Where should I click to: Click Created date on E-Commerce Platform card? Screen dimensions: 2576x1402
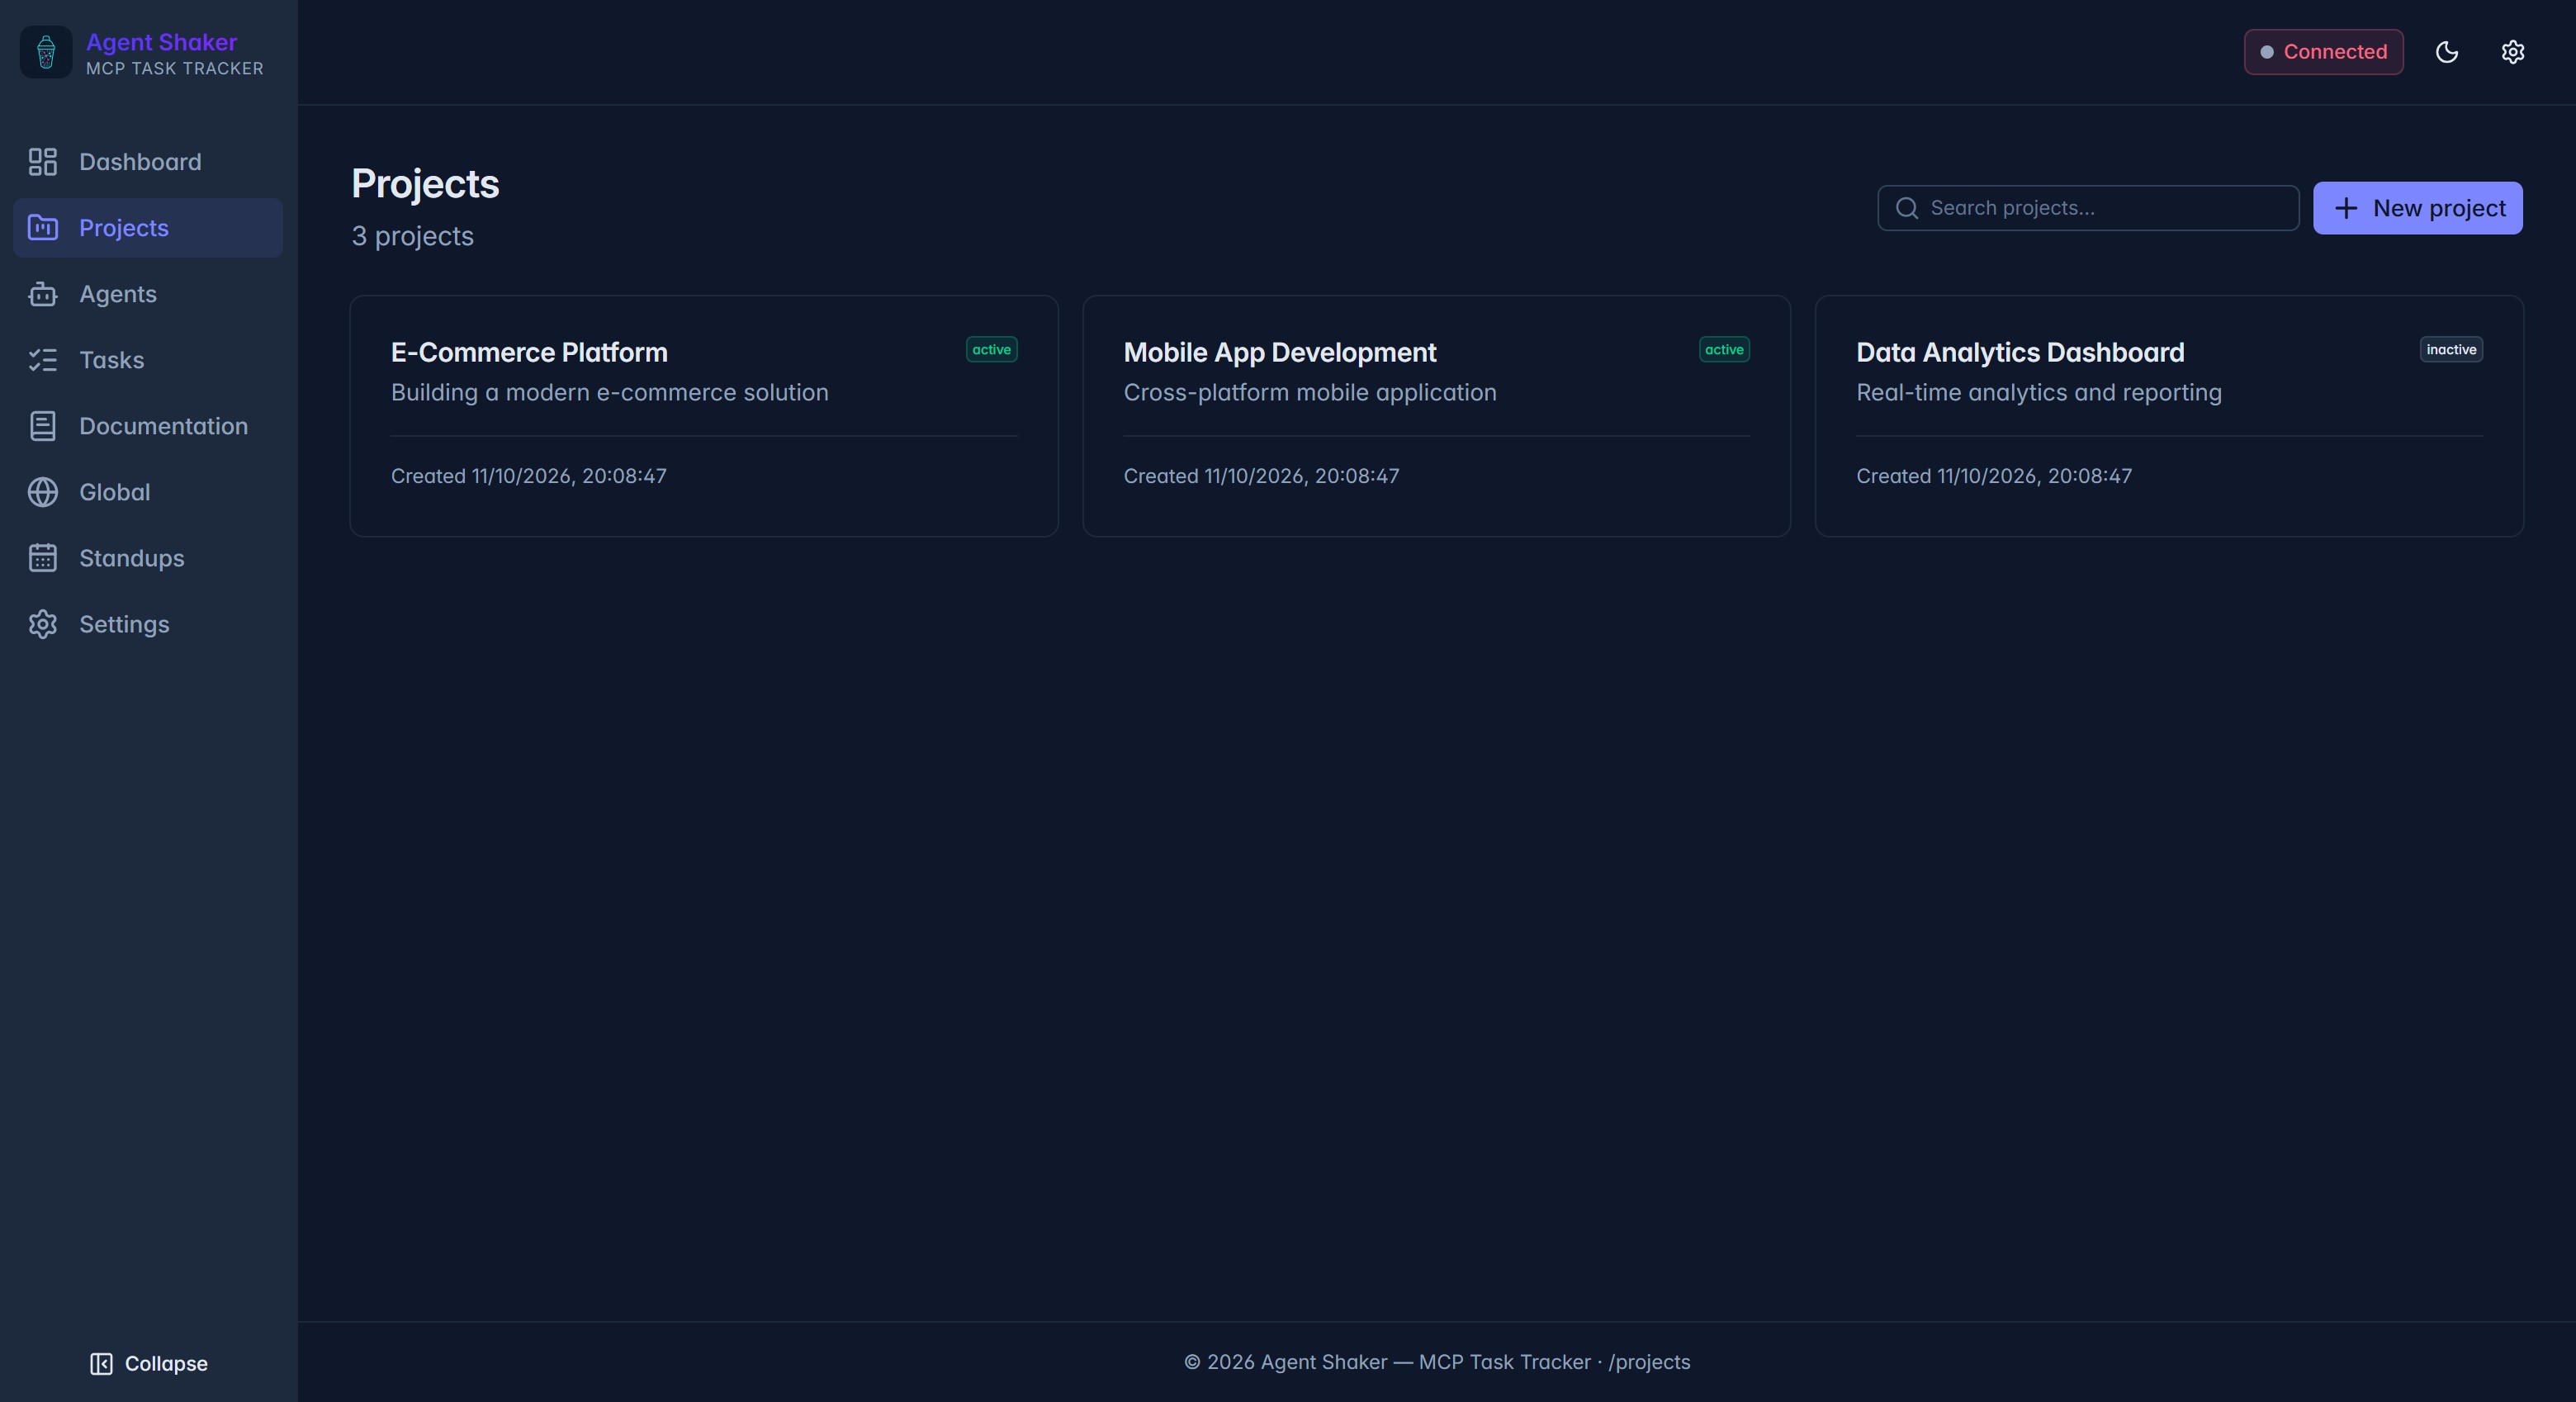529,476
